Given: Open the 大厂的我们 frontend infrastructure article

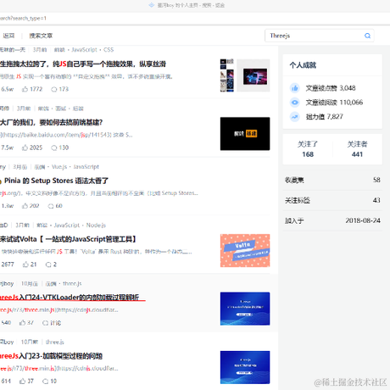Looking at the screenshot, I should tap(51, 122).
